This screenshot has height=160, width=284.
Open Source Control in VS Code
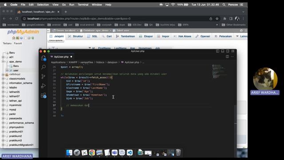click(43, 76)
